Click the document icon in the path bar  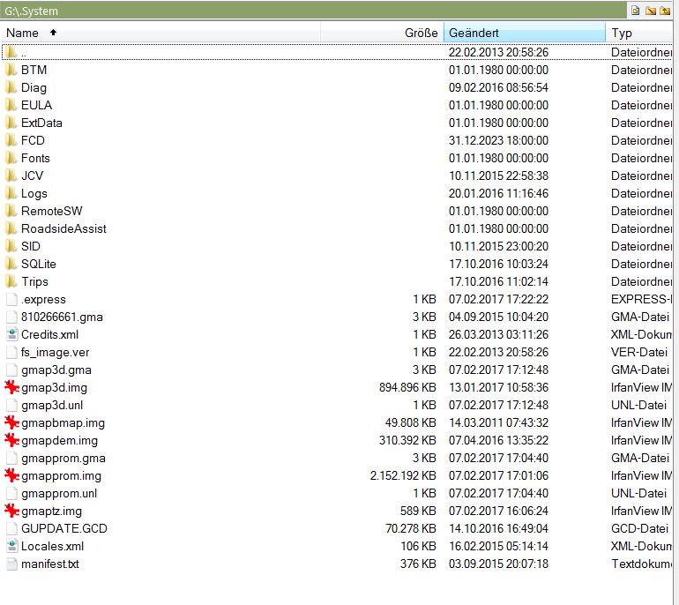pos(634,10)
